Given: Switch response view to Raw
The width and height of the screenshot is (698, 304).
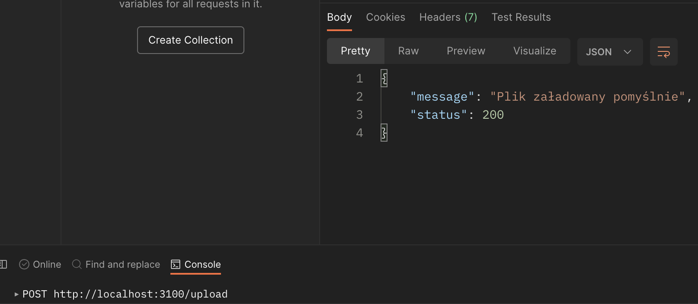Looking at the screenshot, I should pyautogui.click(x=408, y=51).
